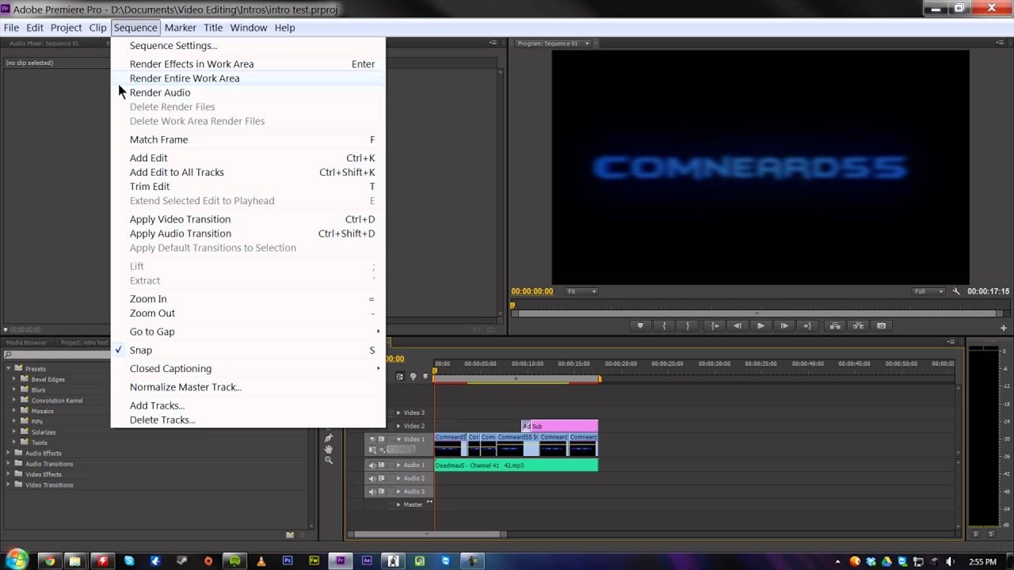Select Sequence Settings... menu item
The height and width of the screenshot is (570, 1014).
[248, 46]
